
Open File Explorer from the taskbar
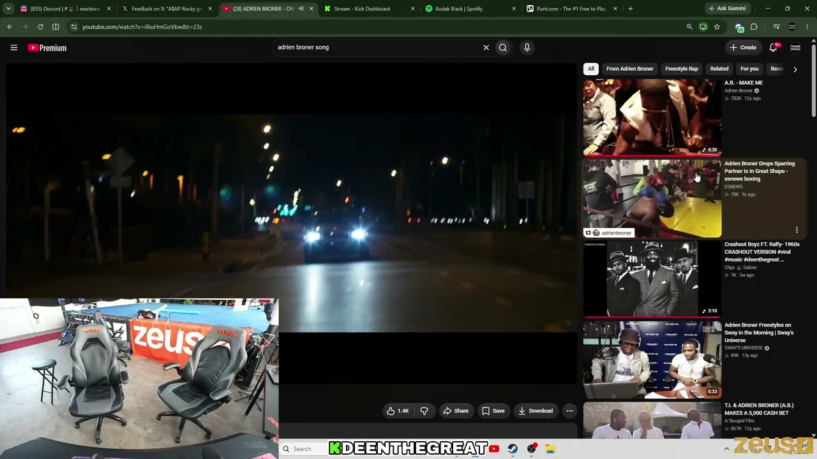[x=551, y=449]
